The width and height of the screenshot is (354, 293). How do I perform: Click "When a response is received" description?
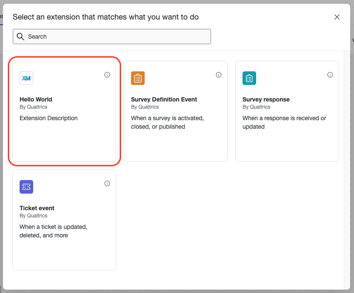(284, 122)
